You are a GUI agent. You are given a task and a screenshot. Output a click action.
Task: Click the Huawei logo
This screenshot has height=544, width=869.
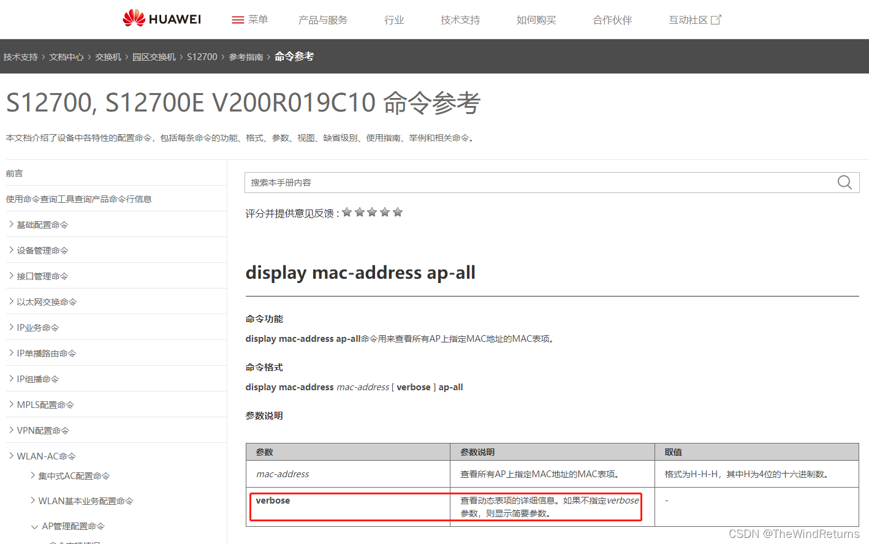(162, 19)
